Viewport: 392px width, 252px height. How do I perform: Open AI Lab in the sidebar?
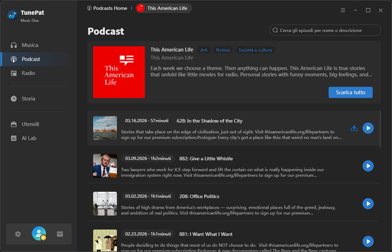pos(28,138)
